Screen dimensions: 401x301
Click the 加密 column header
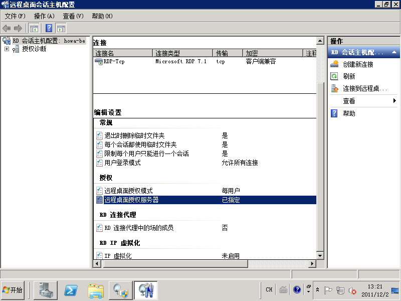coord(273,53)
